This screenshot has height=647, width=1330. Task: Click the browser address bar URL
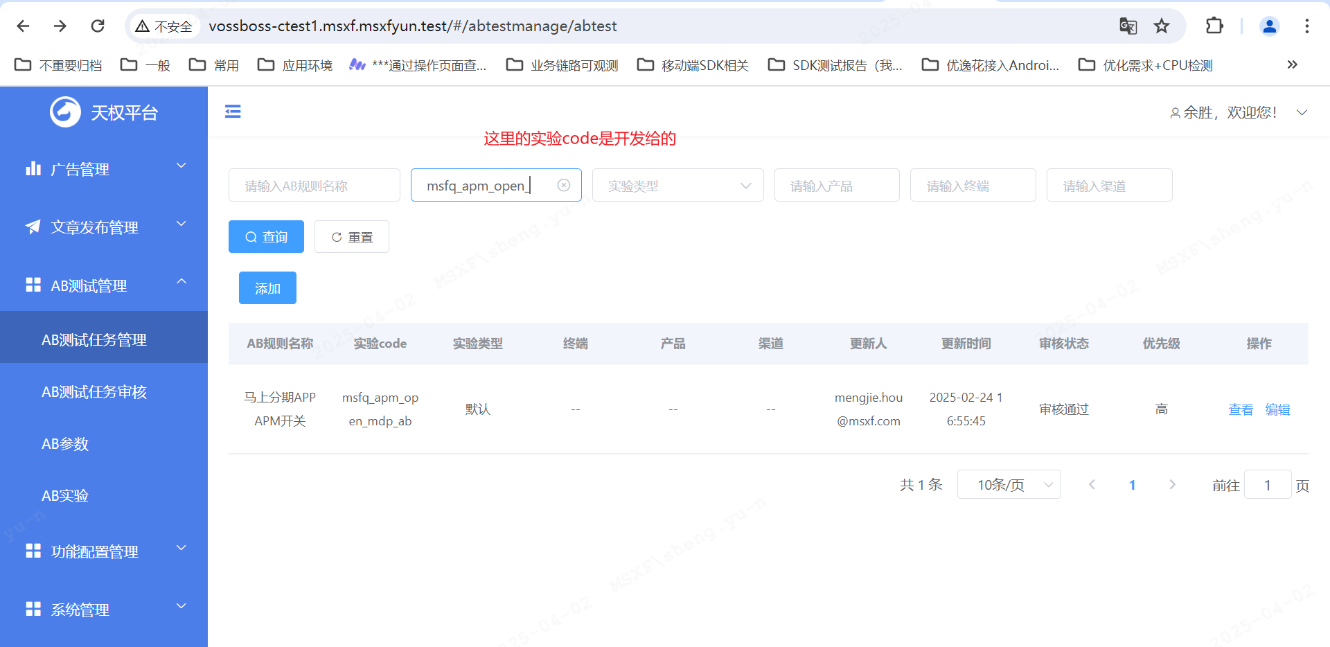413,26
